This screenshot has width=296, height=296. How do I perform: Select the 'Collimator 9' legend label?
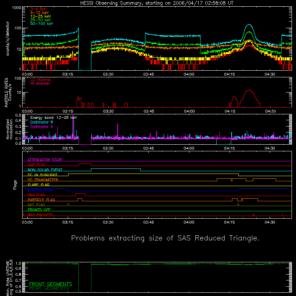pos(41,127)
